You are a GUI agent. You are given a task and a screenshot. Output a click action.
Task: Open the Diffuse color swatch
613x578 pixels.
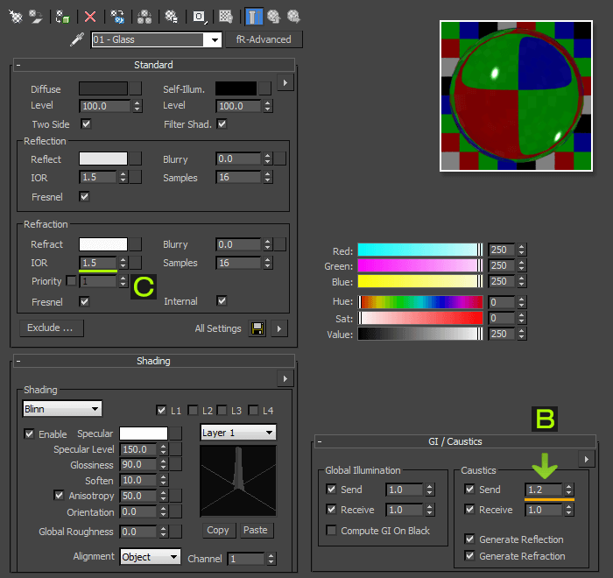click(103, 88)
